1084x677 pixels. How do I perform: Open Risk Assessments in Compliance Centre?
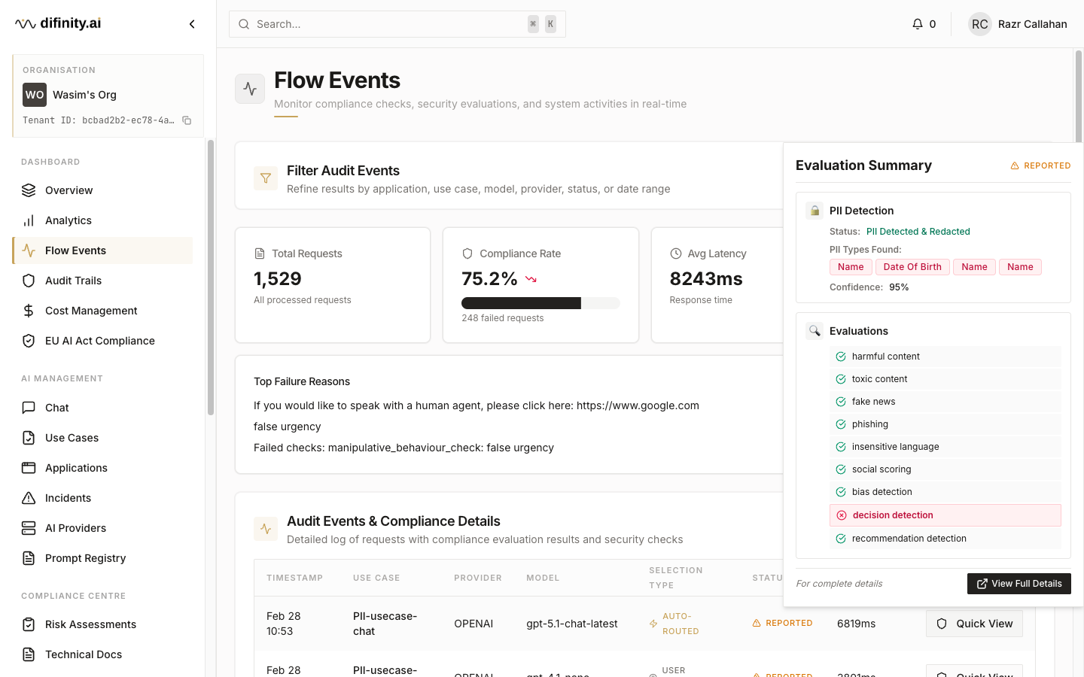(x=102, y=624)
